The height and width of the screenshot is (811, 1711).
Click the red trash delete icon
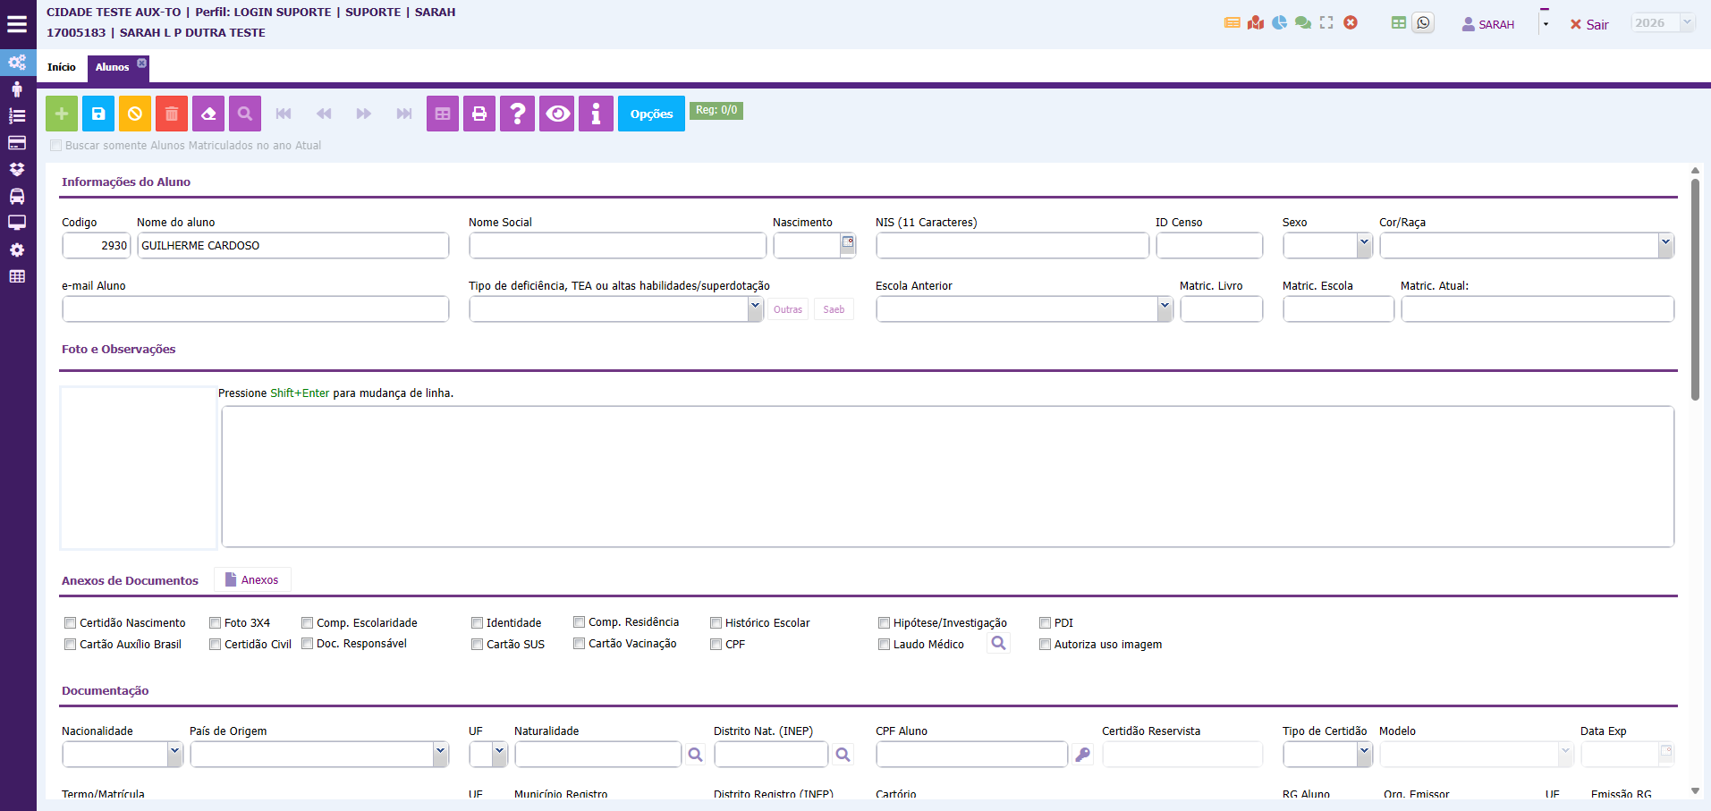coord(172,114)
